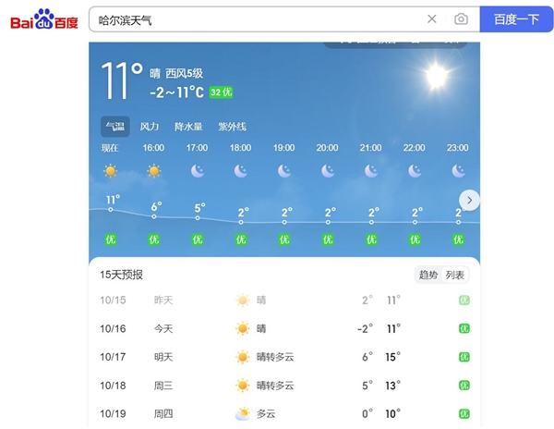Select the 气温 tab

click(115, 127)
